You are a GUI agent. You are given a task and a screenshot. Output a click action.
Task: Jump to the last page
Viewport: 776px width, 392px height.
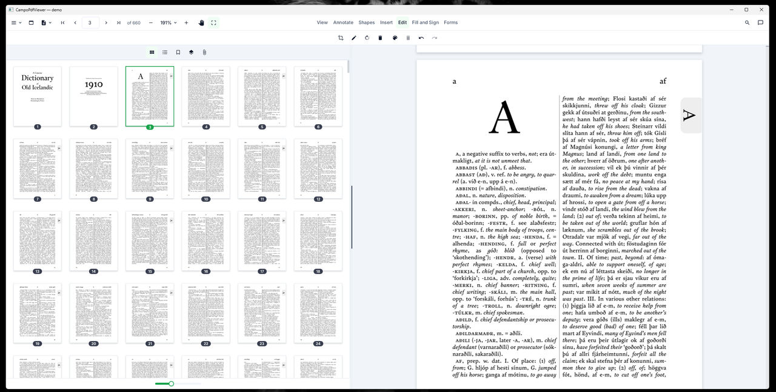(x=119, y=22)
